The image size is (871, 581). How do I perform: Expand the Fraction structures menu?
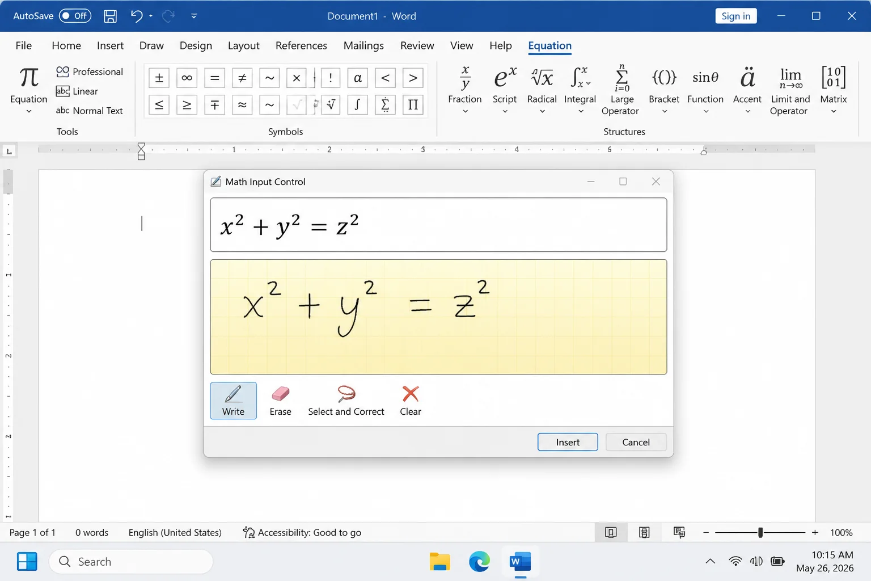pos(465,90)
